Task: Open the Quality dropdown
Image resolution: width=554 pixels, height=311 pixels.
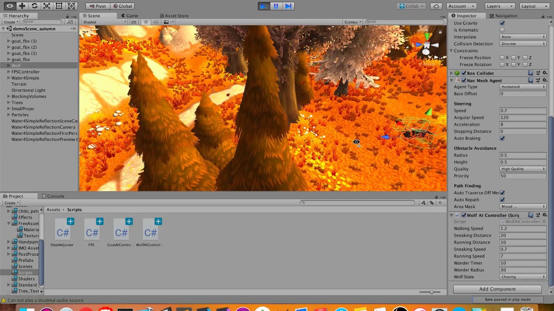Action: [523, 169]
